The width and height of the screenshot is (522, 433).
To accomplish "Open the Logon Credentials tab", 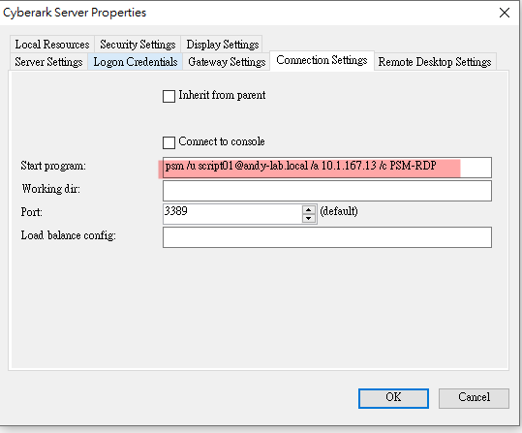I will click(x=136, y=62).
